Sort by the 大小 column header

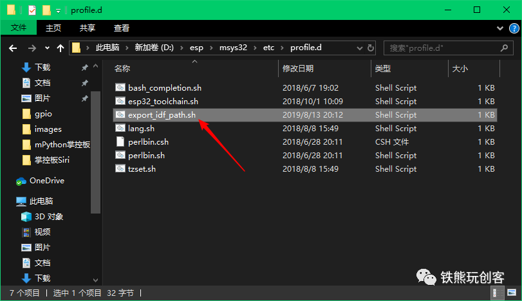point(460,69)
